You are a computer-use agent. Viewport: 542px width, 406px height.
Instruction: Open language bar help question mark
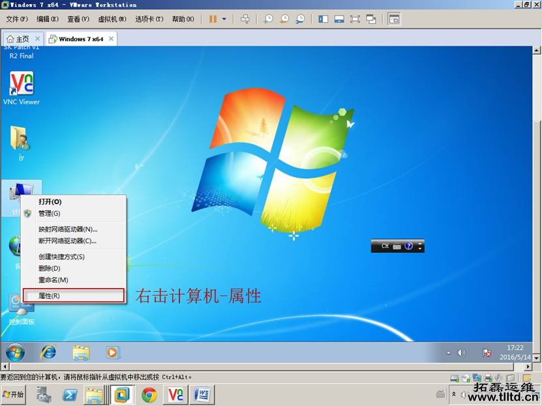[409, 246]
